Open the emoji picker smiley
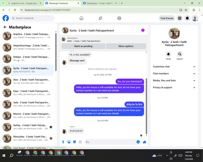203x162 pixels. 138,142
